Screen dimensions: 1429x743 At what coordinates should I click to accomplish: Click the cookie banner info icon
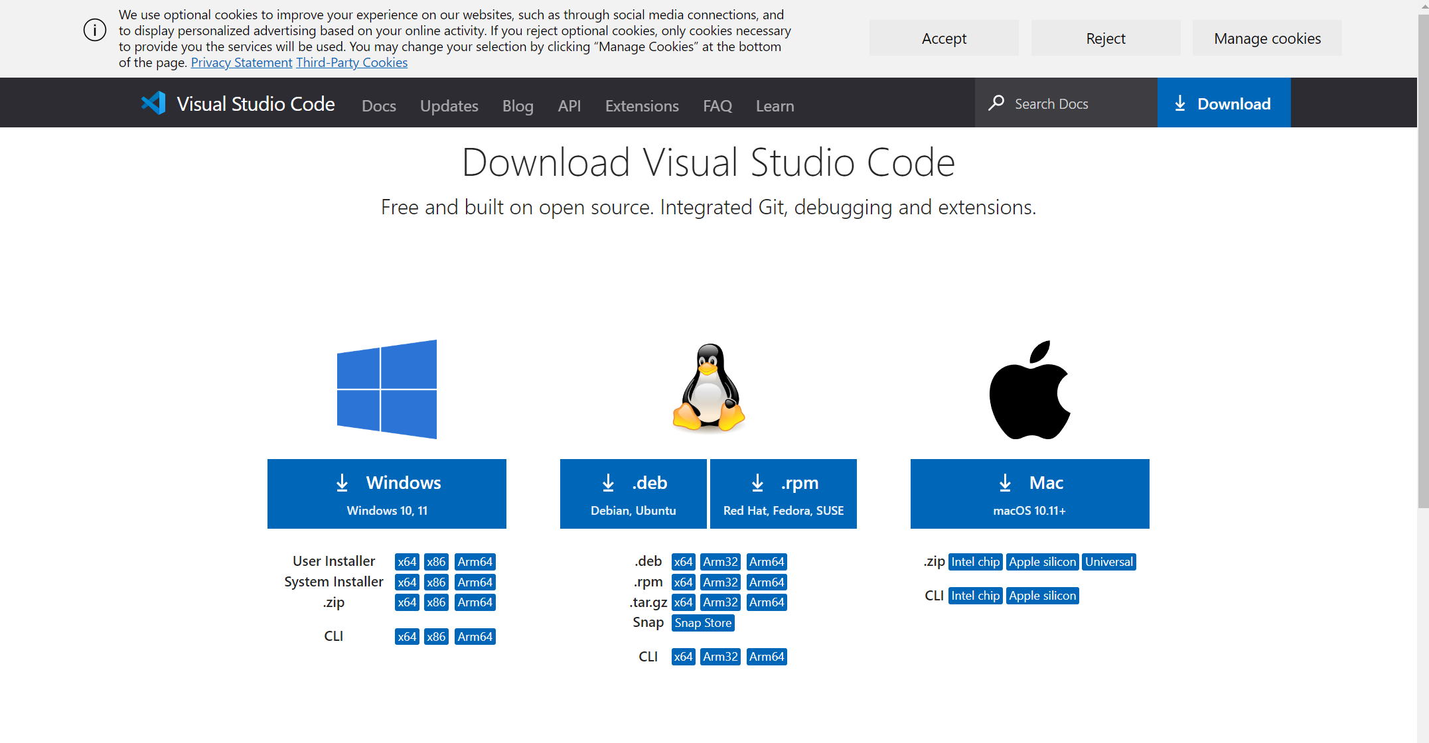pyautogui.click(x=95, y=30)
